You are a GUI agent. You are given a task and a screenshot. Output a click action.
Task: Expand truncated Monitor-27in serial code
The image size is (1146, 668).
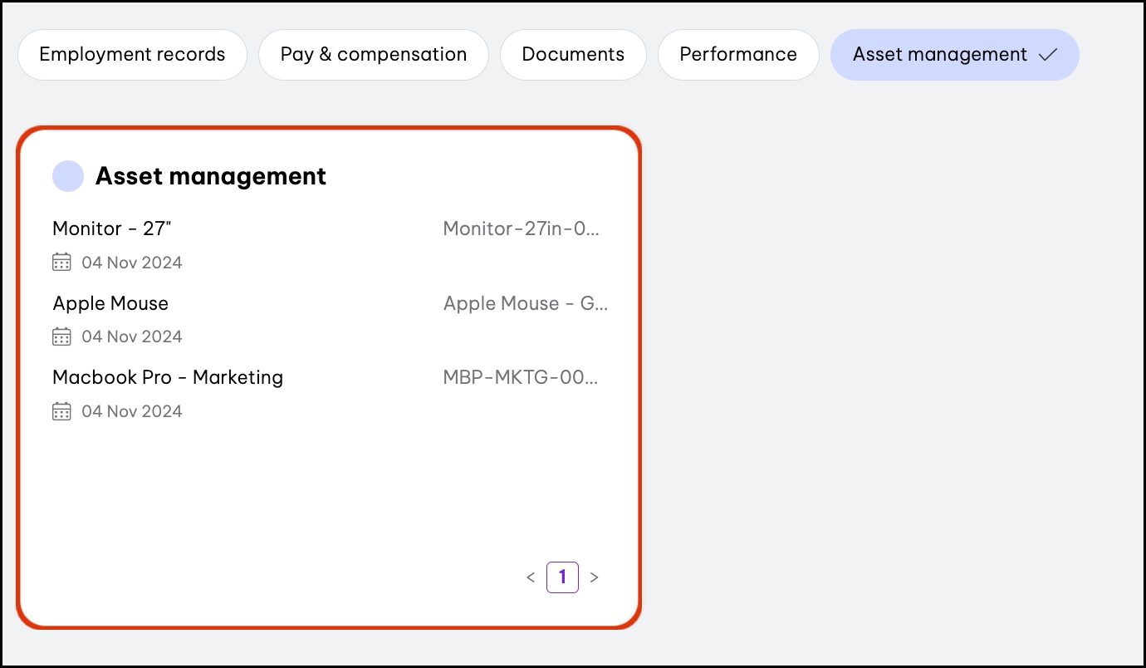click(521, 228)
